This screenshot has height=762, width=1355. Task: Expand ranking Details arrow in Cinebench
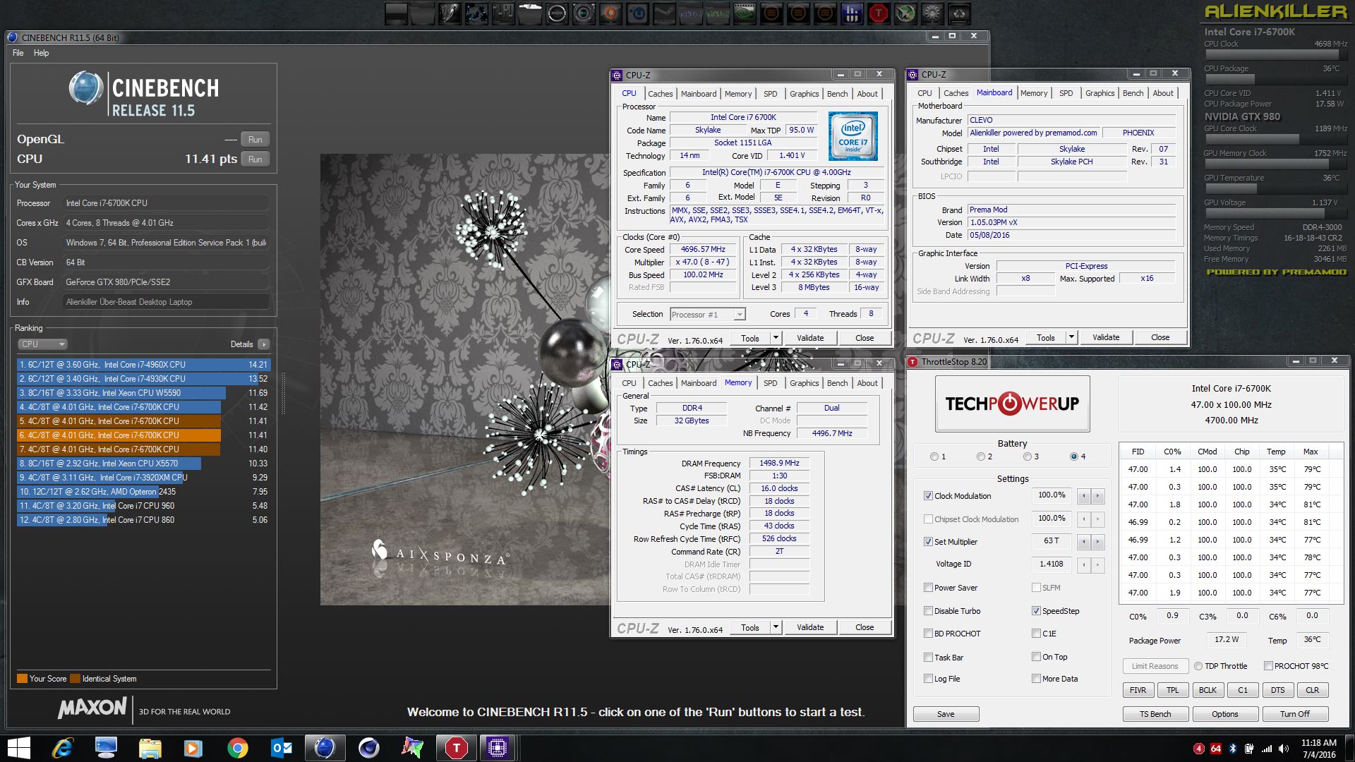(263, 344)
